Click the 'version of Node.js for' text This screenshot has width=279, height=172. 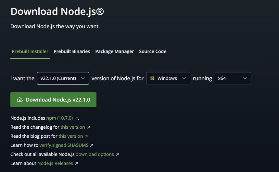pos(118,78)
